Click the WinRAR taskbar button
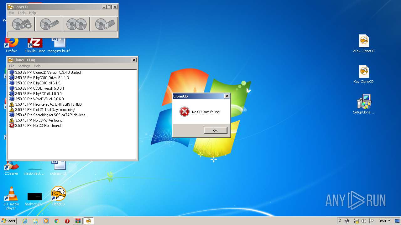 click(78, 221)
